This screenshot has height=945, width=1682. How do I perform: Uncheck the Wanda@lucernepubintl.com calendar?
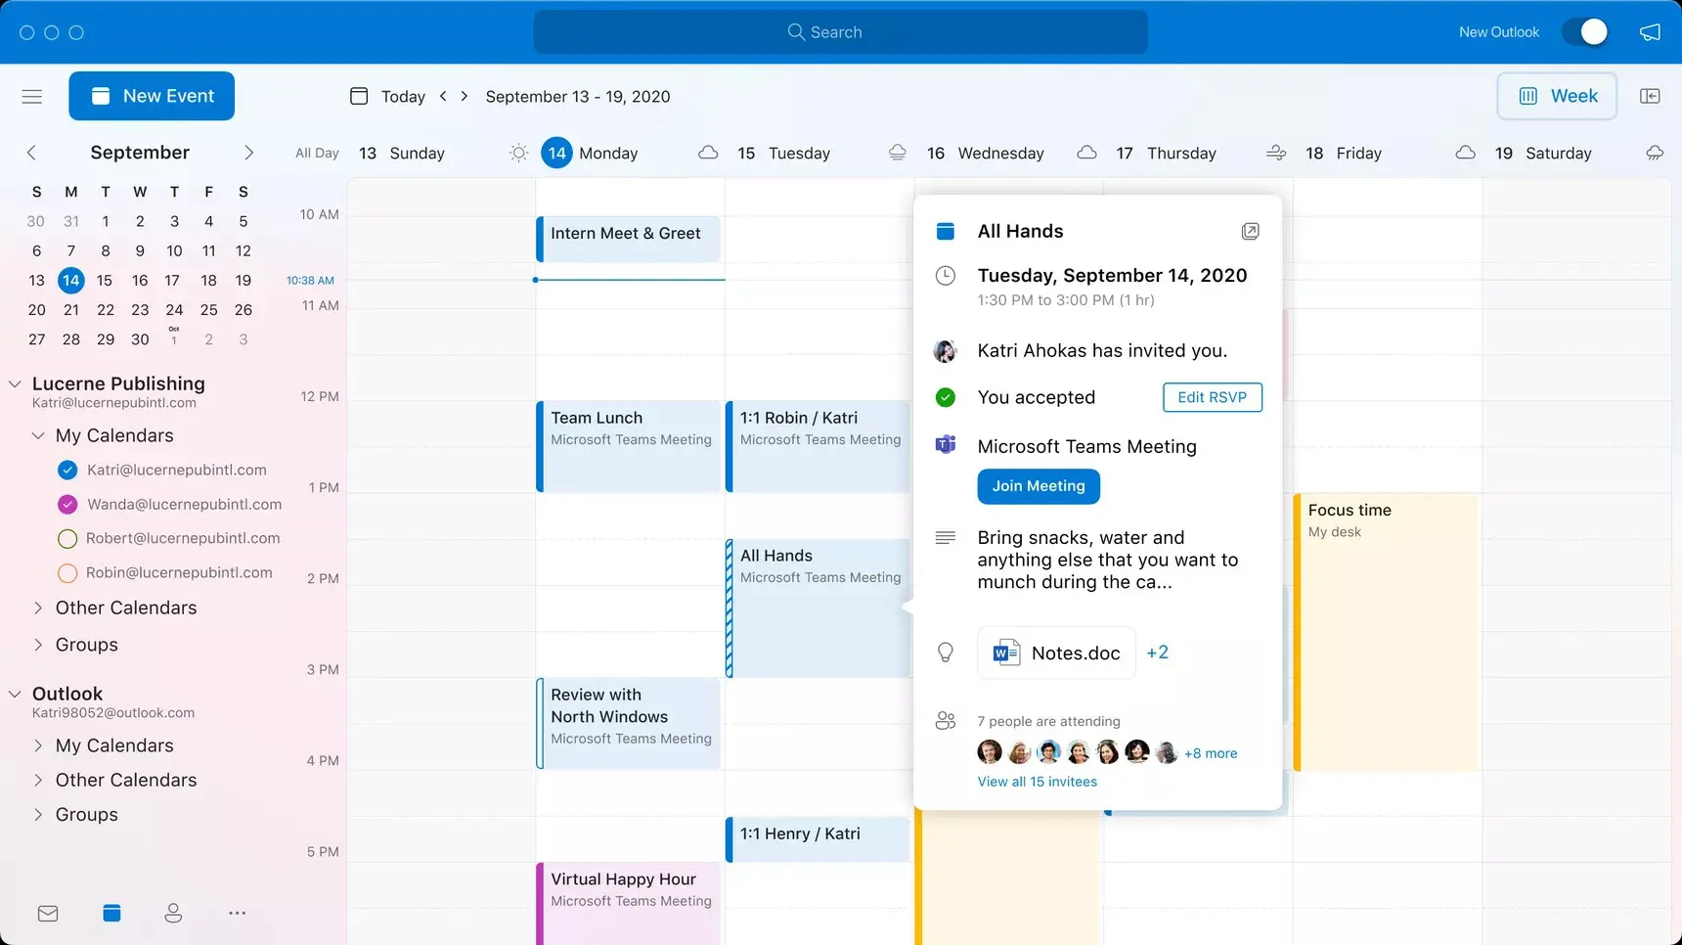[66, 504]
